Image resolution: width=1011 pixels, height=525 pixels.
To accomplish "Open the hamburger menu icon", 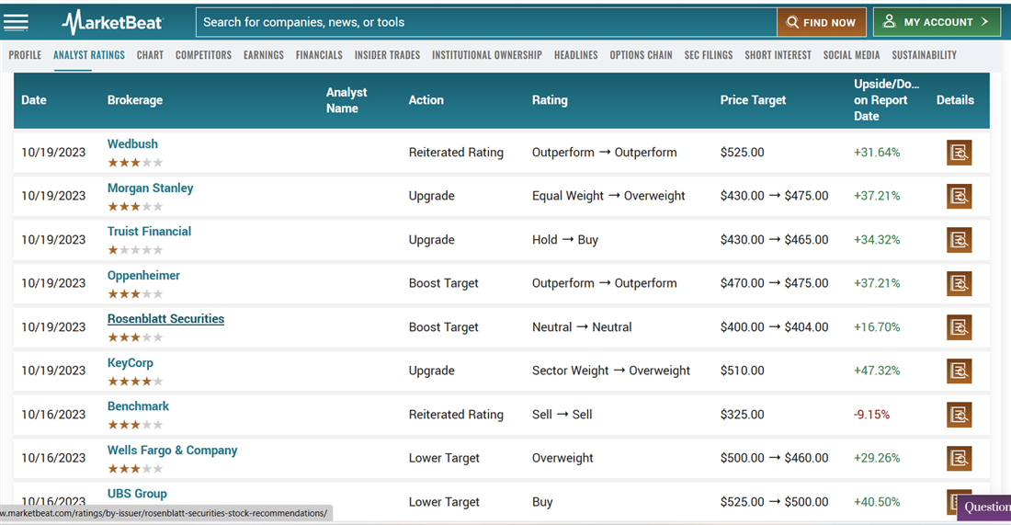I will pyautogui.click(x=17, y=22).
